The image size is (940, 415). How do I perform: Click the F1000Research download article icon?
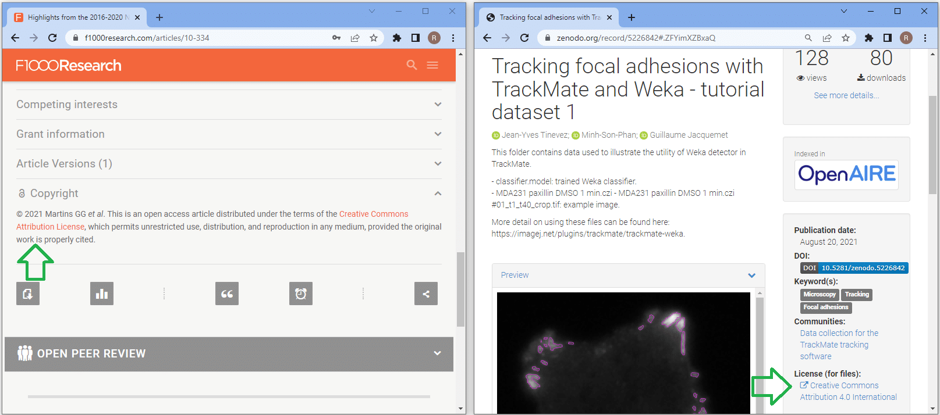(x=28, y=294)
